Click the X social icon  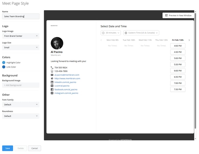point(52,86)
